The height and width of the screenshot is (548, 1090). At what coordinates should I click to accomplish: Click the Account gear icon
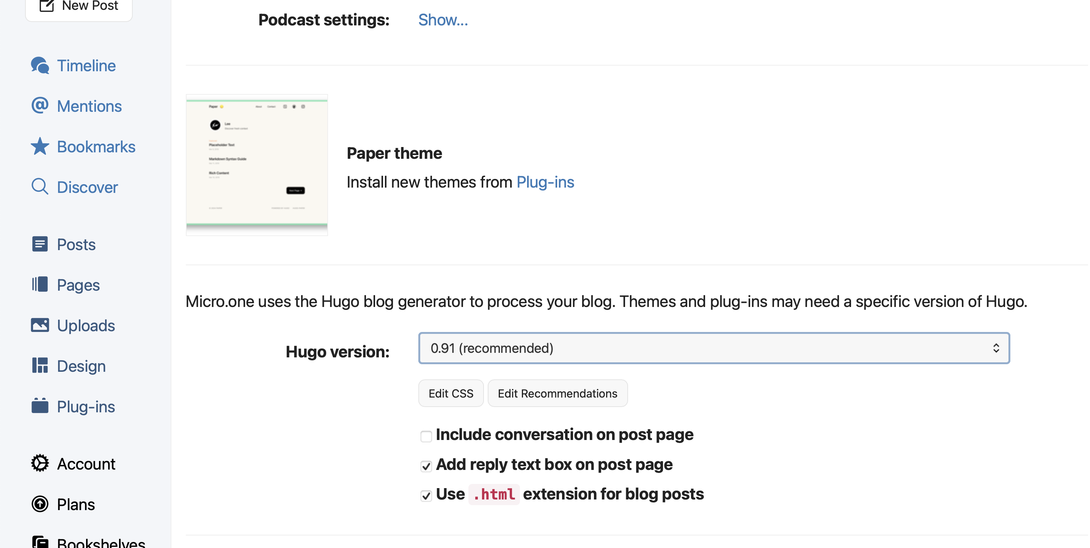pyautogui.click(x=40, y=463)
